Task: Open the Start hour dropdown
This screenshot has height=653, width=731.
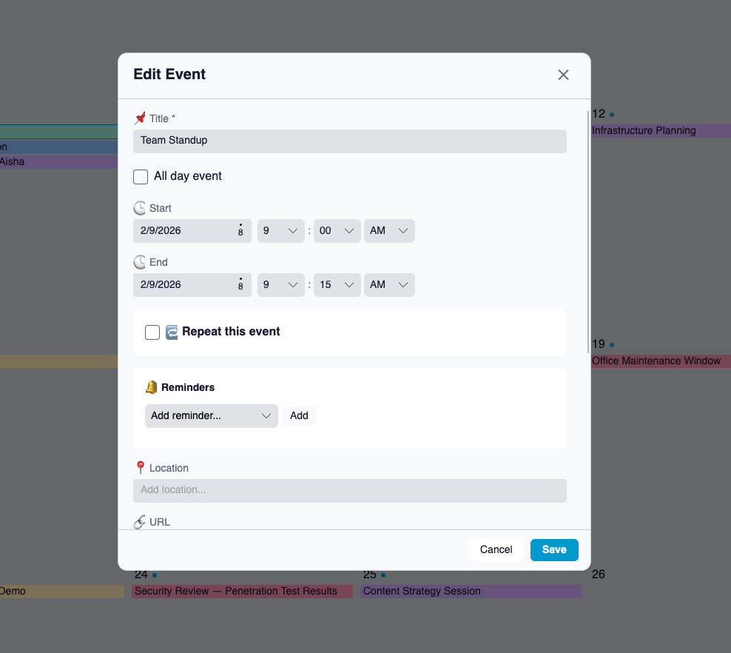Action: pos(280,230)
